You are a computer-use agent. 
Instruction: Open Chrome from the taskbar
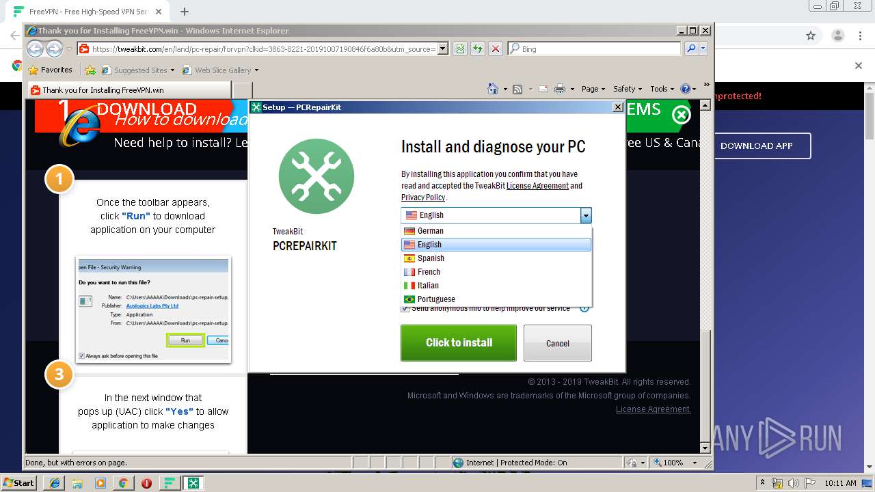click(123, 483)
